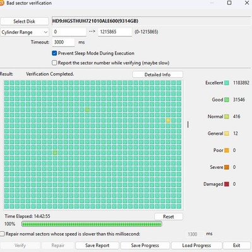Open the Cylinder Range dropdown

point(25,32)
